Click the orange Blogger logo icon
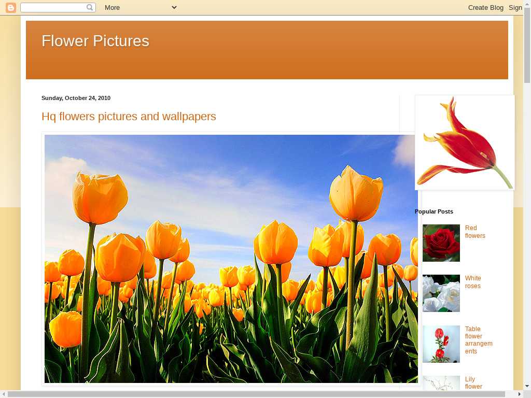The height and width of the screenshot is (398, 531). pos(11,7)
